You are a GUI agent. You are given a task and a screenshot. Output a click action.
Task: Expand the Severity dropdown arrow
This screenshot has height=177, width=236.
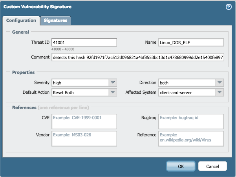coord(113,82)
